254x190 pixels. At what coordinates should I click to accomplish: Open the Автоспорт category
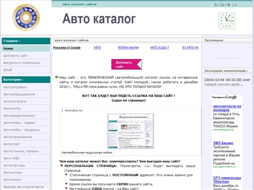(26, 144)
